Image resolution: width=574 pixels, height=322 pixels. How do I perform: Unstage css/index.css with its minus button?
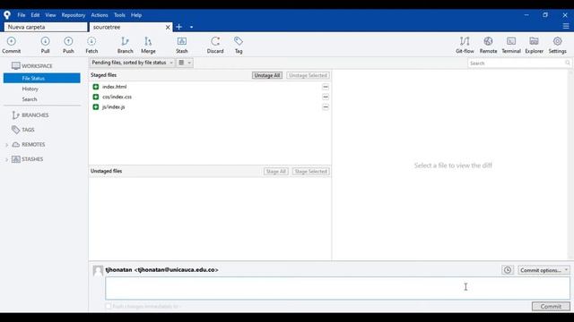pyautogui.click(x=326, y=97)
